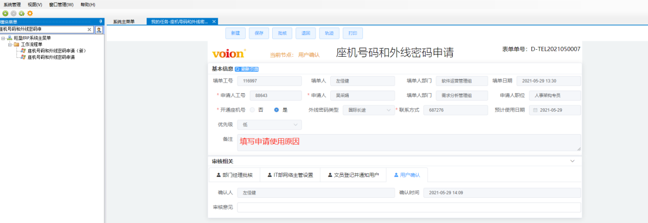Click the 申请人 field showing 吴采娟

[x=362, y=95]
